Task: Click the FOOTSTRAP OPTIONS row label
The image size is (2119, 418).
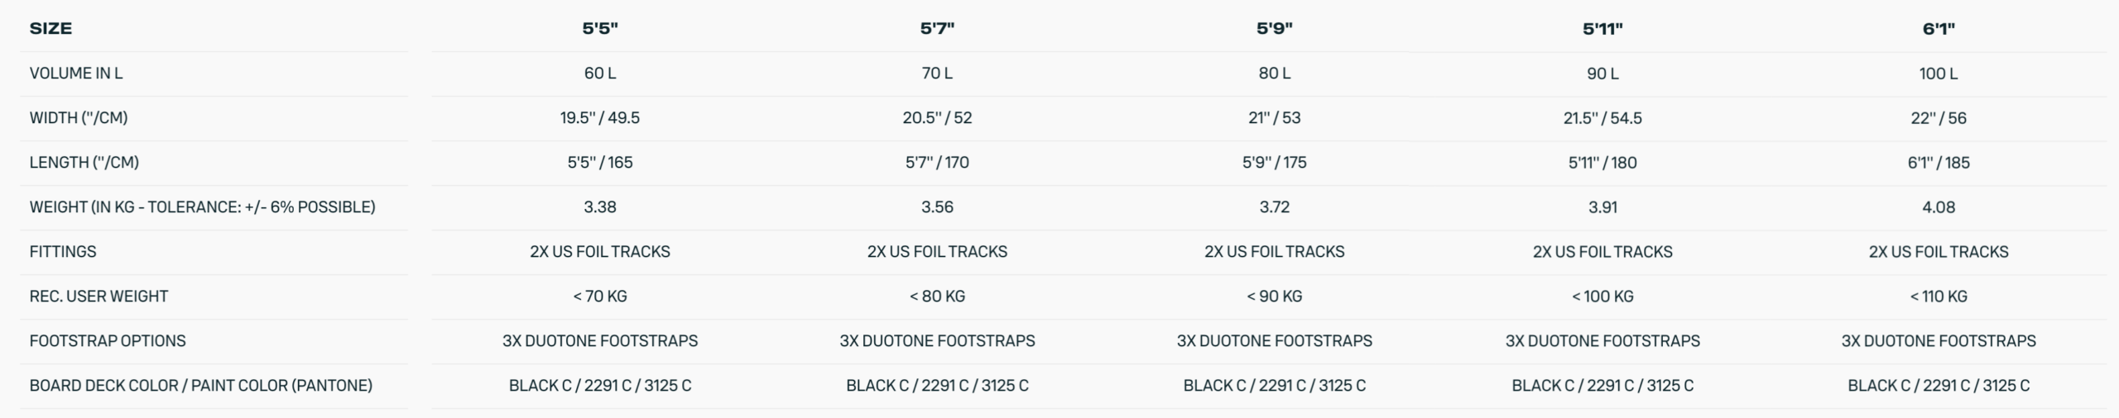Action: pyautogui.click(x=108, y=341)
